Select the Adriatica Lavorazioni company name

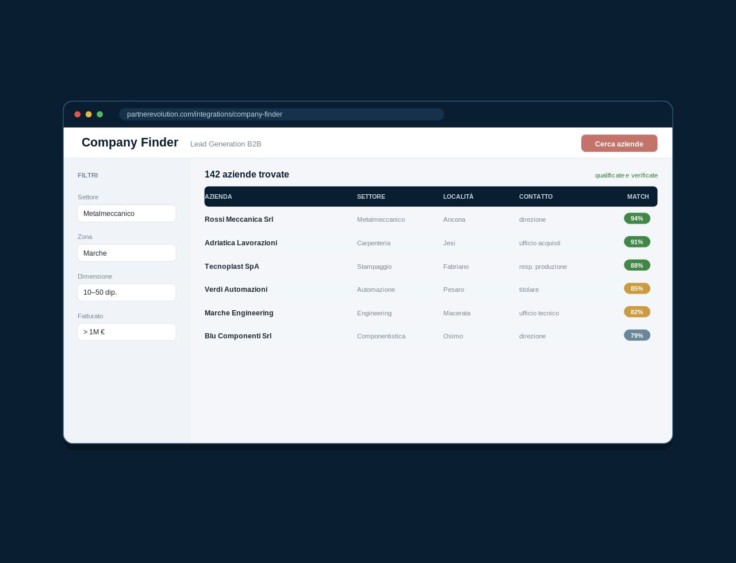tap(241, 243)
